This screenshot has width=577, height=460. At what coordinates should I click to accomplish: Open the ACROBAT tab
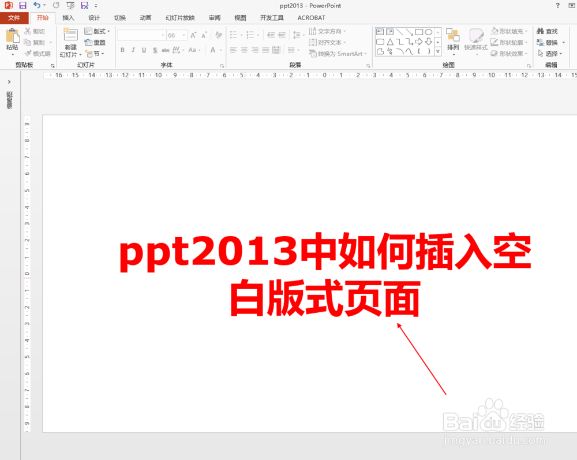[x=312, y=18]
